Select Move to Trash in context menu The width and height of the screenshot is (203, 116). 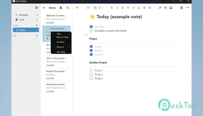tap(62, 37)
